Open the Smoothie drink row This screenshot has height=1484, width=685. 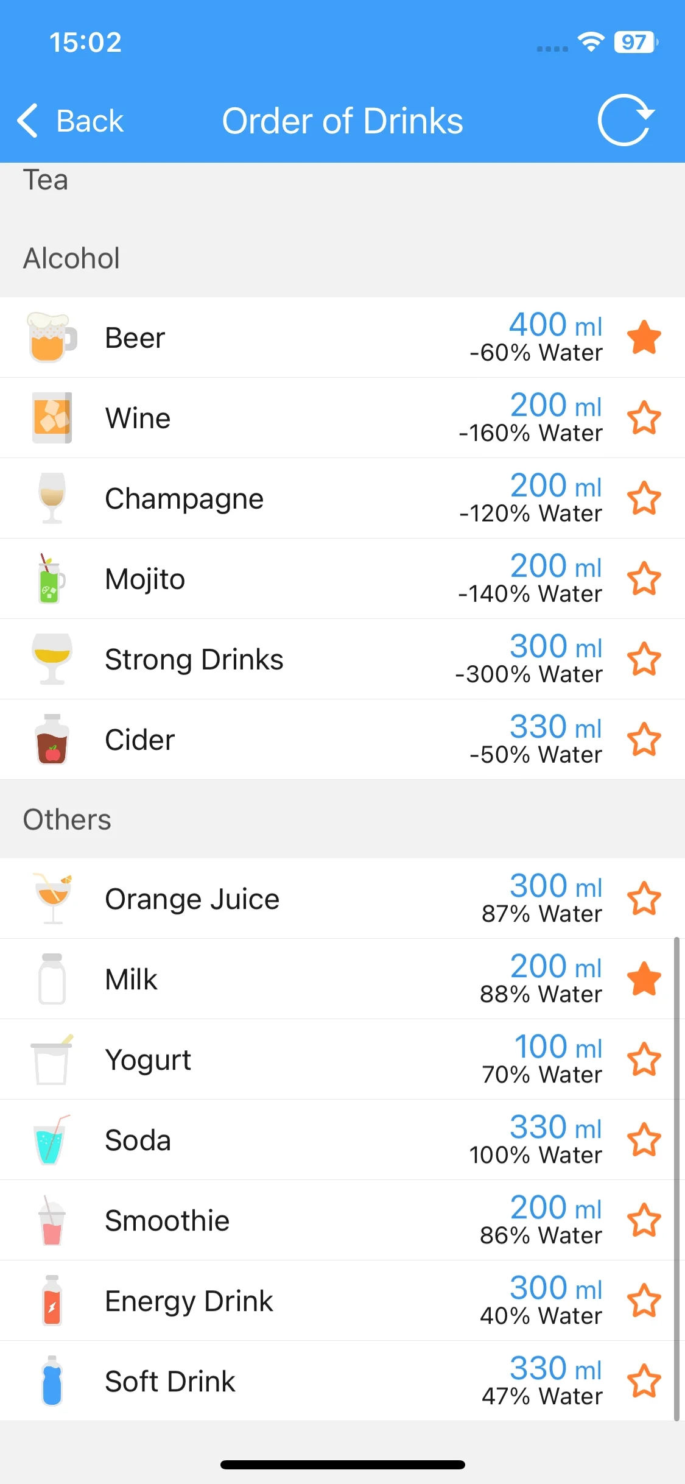click(x=342, y=1220)
